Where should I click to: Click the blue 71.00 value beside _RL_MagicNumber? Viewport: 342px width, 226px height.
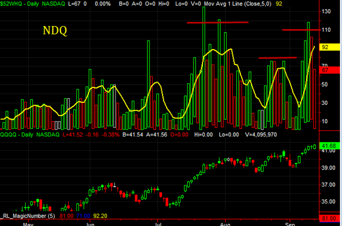[83, 216]
